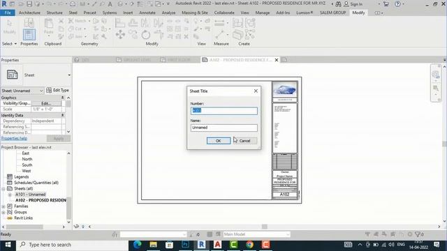Select the Move tool icon
Screen dimensions: 447x251
point(120,35)
